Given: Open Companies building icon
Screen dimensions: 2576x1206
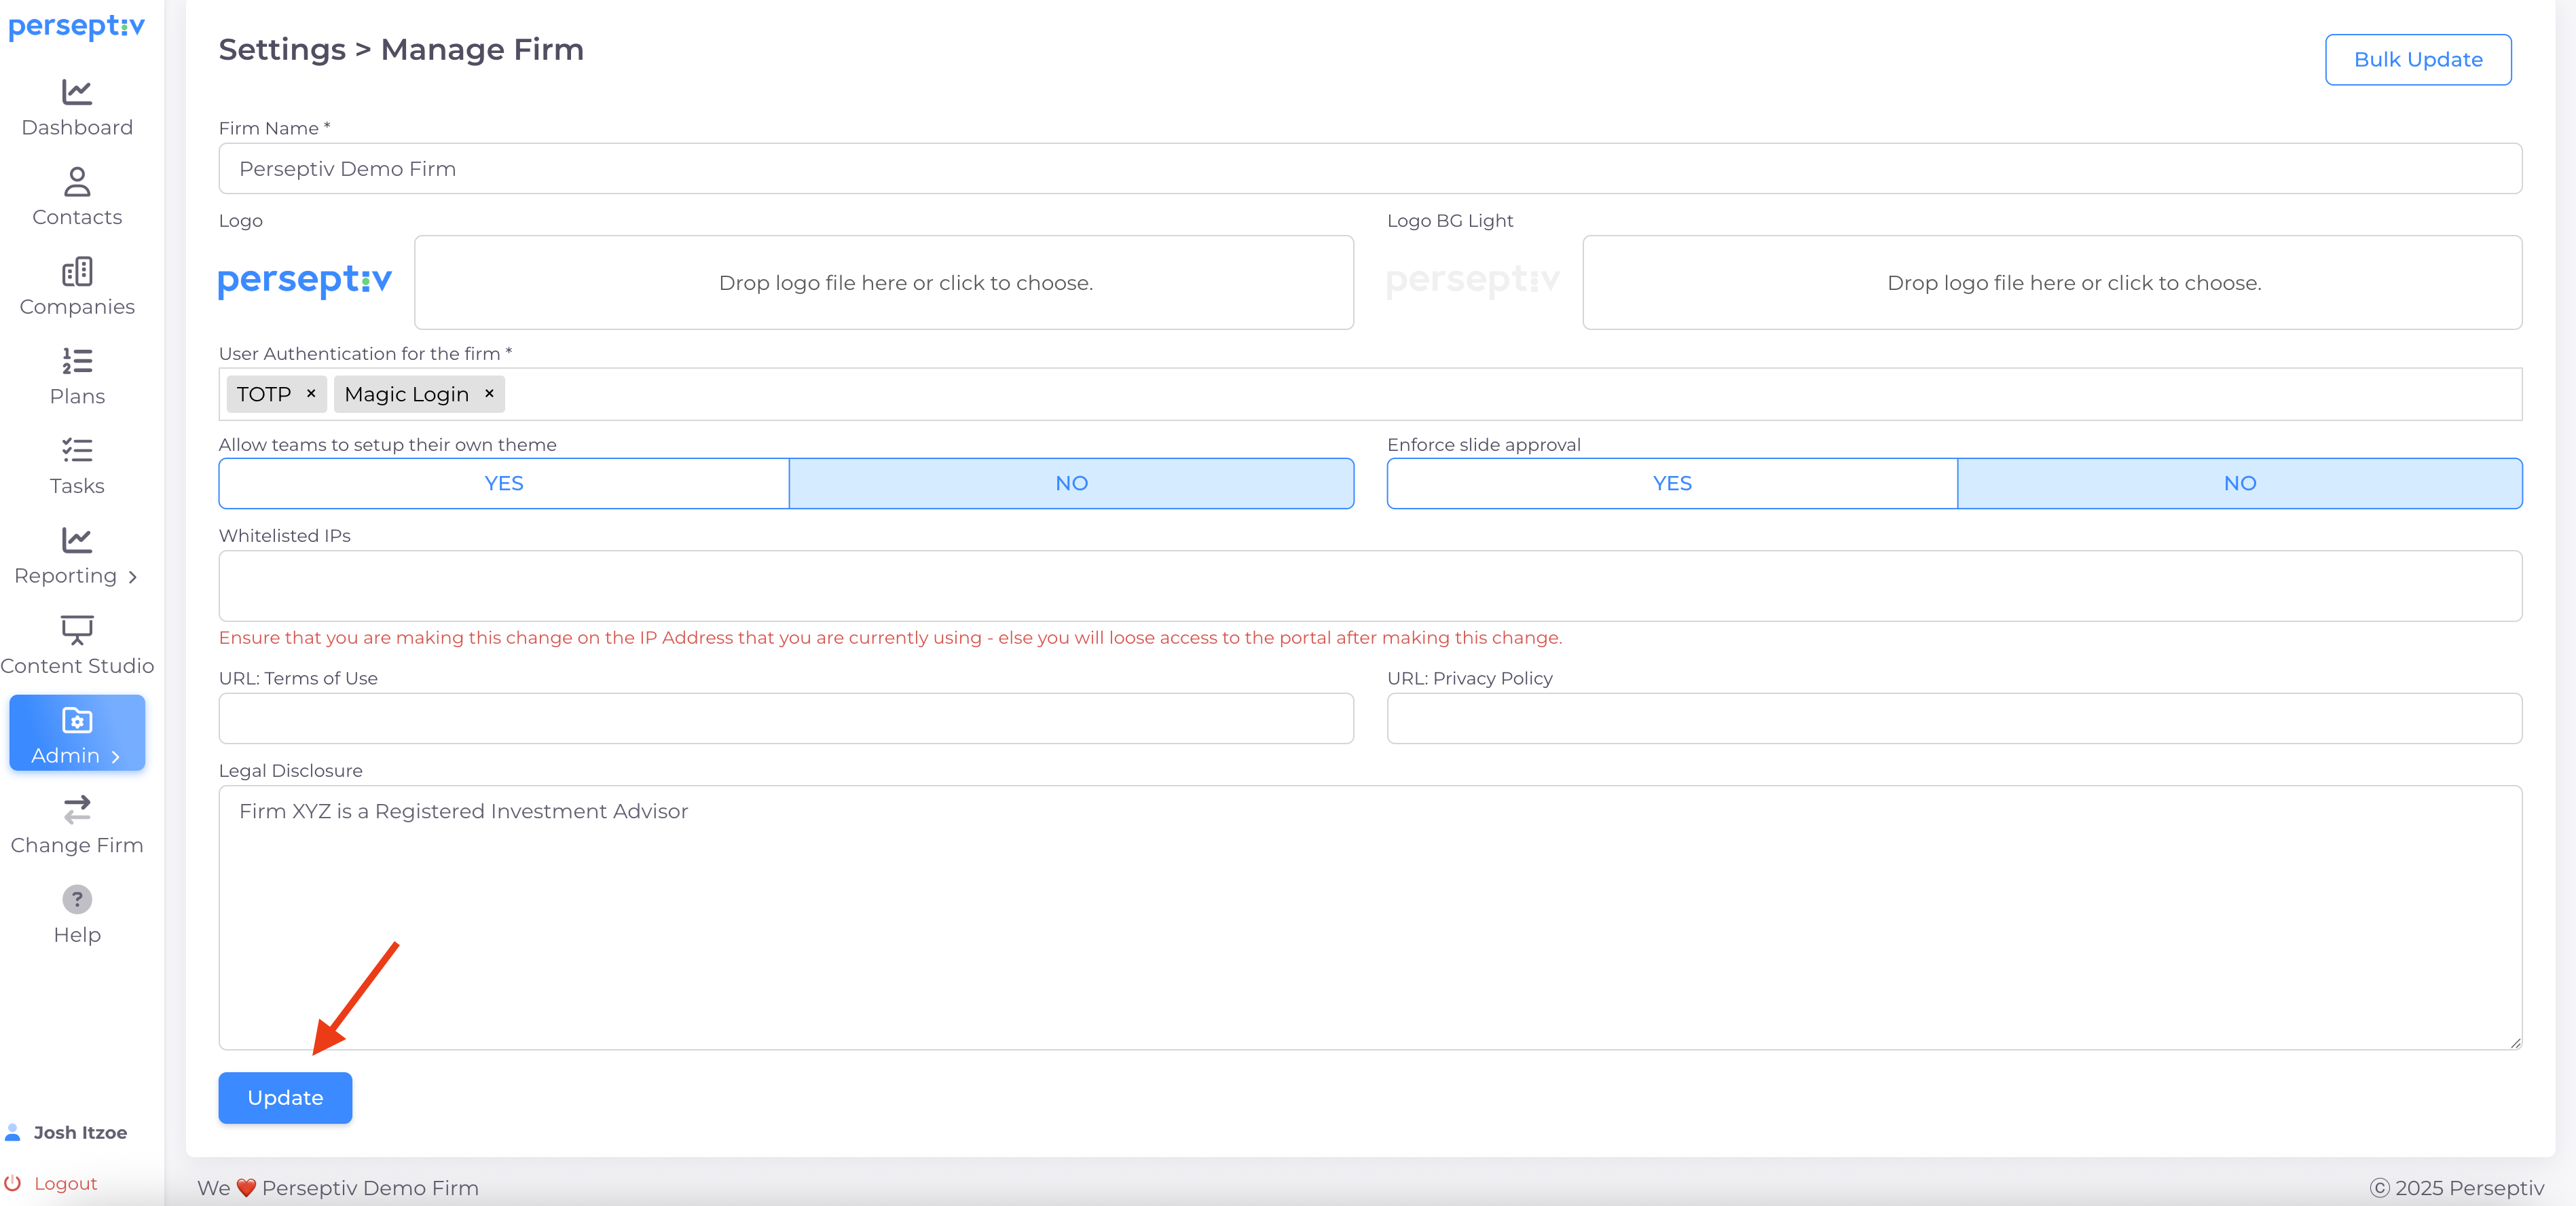Looking at the screenshot, I should click(77, 272).
